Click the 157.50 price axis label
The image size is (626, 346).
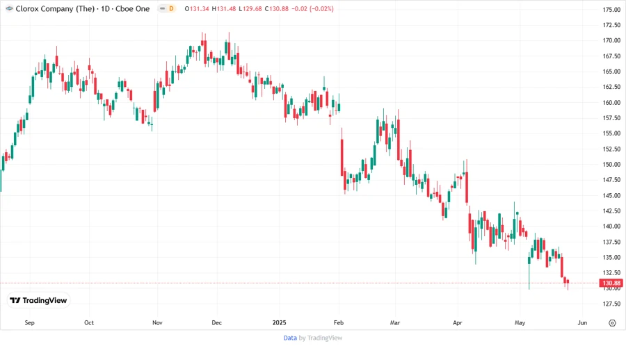[611, 118]
